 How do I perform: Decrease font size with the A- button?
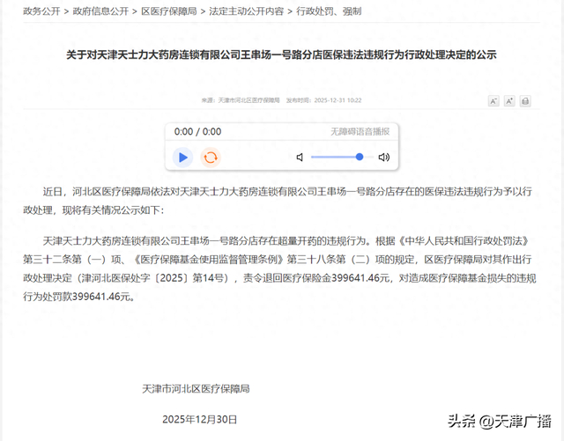pyautogui.click(x=493, y=101)
